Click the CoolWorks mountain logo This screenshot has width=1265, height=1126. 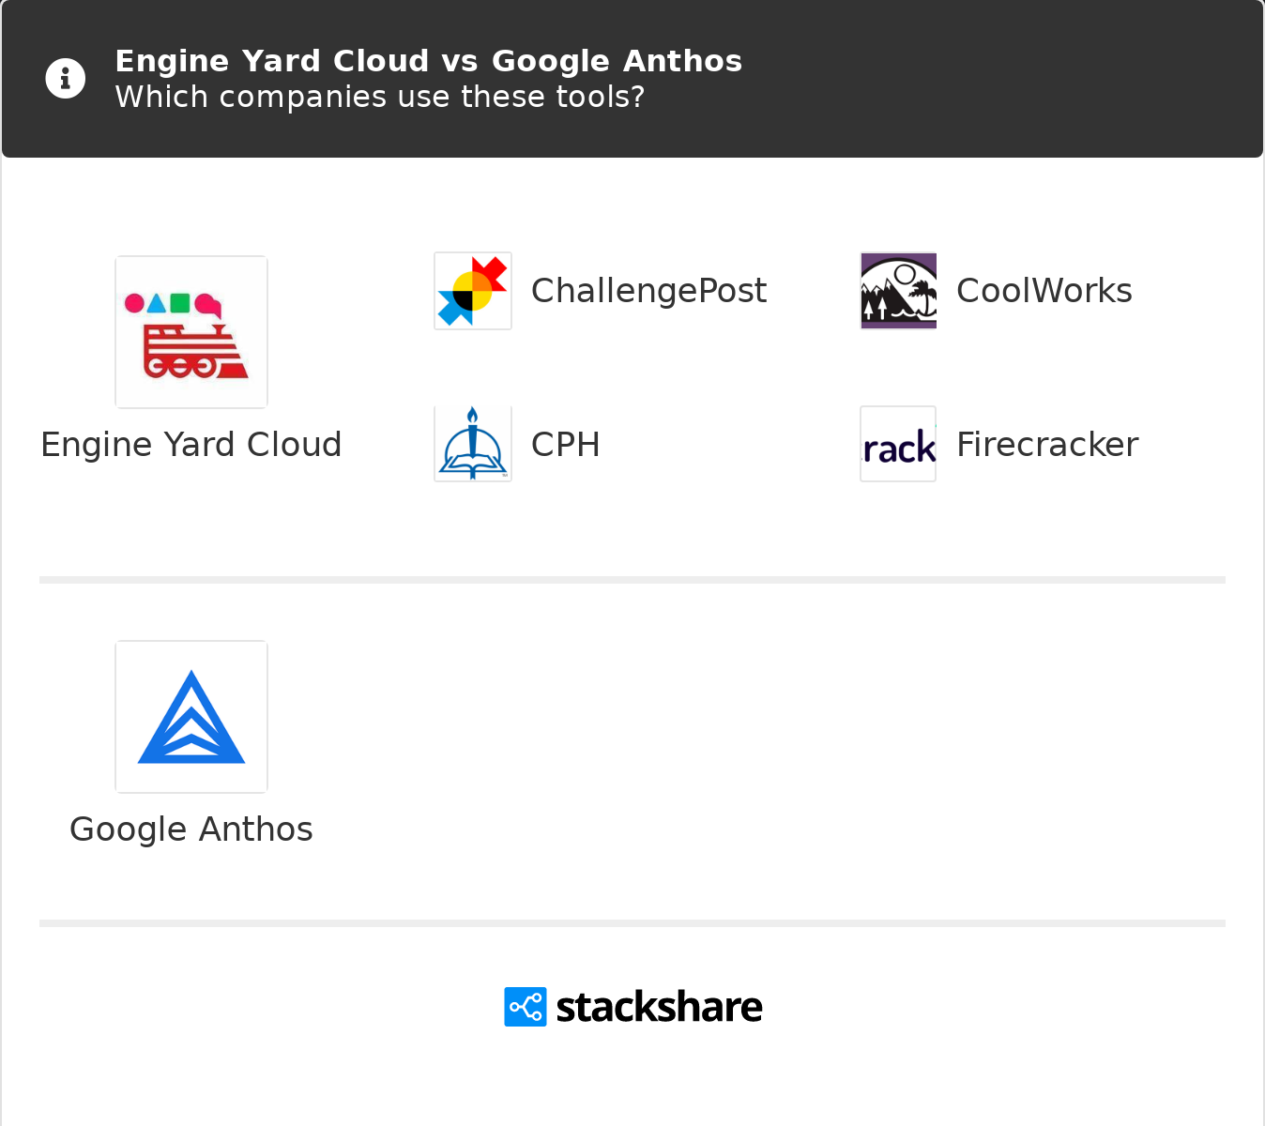[898, 291]
